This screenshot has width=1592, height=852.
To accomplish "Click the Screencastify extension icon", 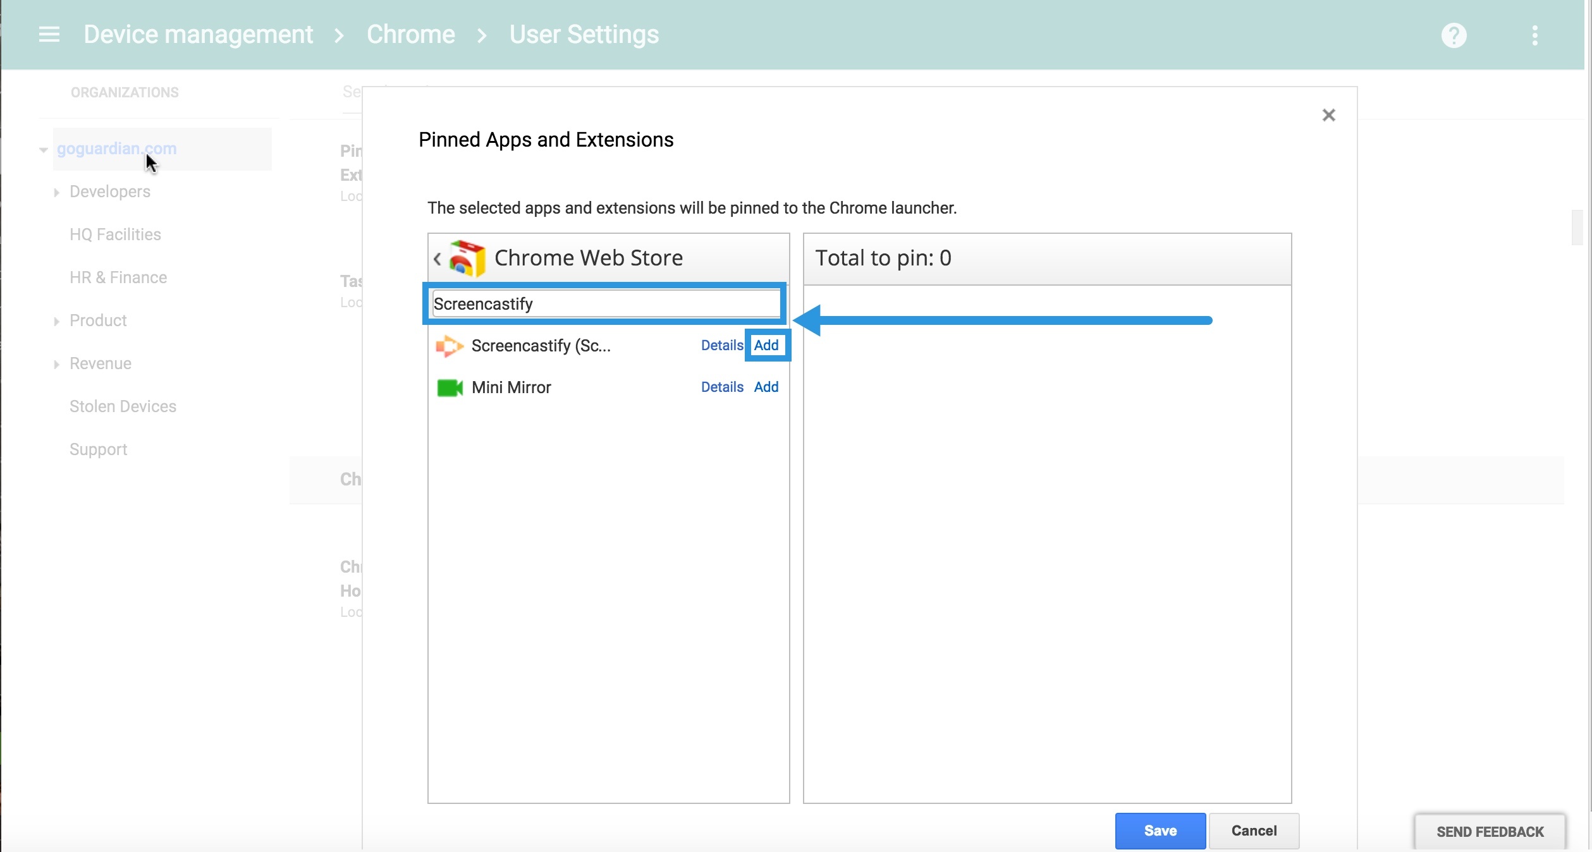I will coord(450,346).
